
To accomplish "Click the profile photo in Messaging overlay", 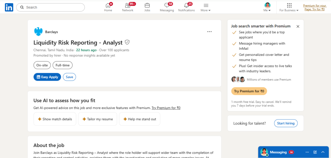I will pyautogui.click(x=264, y=152).
